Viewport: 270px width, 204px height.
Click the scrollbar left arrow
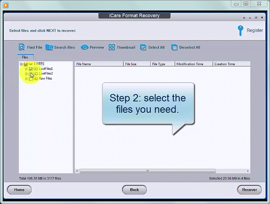tap(77, 171)
